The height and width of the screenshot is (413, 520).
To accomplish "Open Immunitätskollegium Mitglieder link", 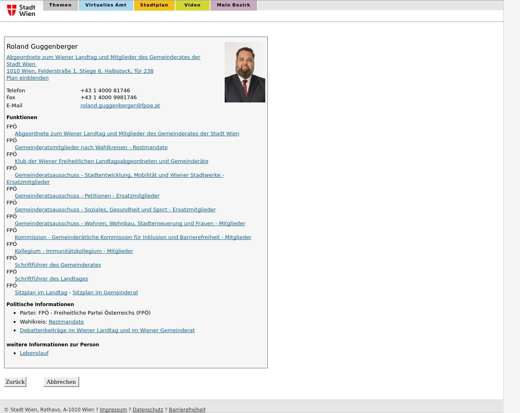I will coord(74,251).
